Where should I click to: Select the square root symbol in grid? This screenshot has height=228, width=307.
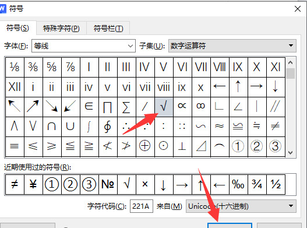[x=164, y=107]
